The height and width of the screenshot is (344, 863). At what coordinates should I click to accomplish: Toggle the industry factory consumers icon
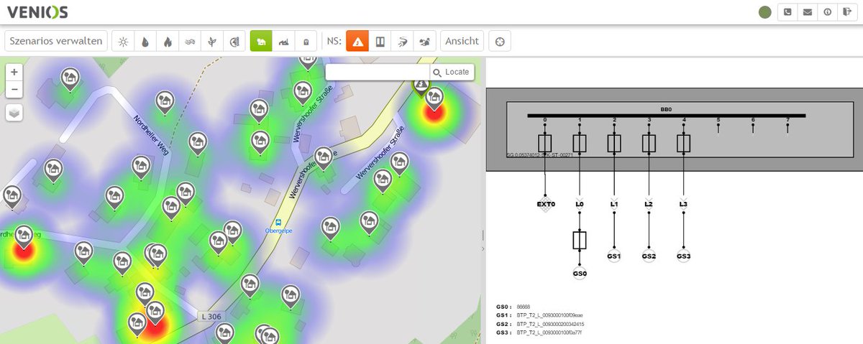[283, 41]
